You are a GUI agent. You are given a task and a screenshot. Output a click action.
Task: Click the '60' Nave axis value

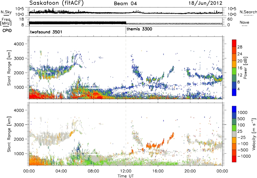click(x=230, y=19)
